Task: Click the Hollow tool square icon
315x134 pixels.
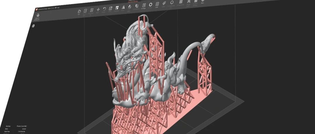Action: coord(157,4)
